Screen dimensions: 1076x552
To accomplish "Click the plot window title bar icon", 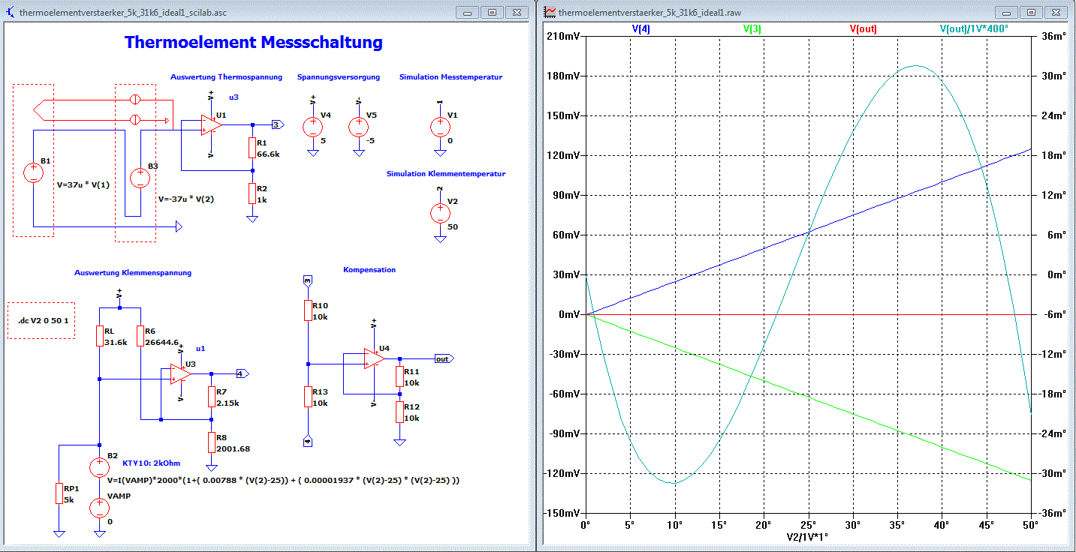I will tap(550, 13).
